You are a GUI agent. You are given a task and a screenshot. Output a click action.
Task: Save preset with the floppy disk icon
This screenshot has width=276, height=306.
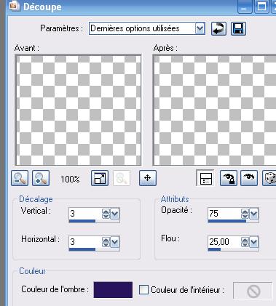tap(238, 29)
